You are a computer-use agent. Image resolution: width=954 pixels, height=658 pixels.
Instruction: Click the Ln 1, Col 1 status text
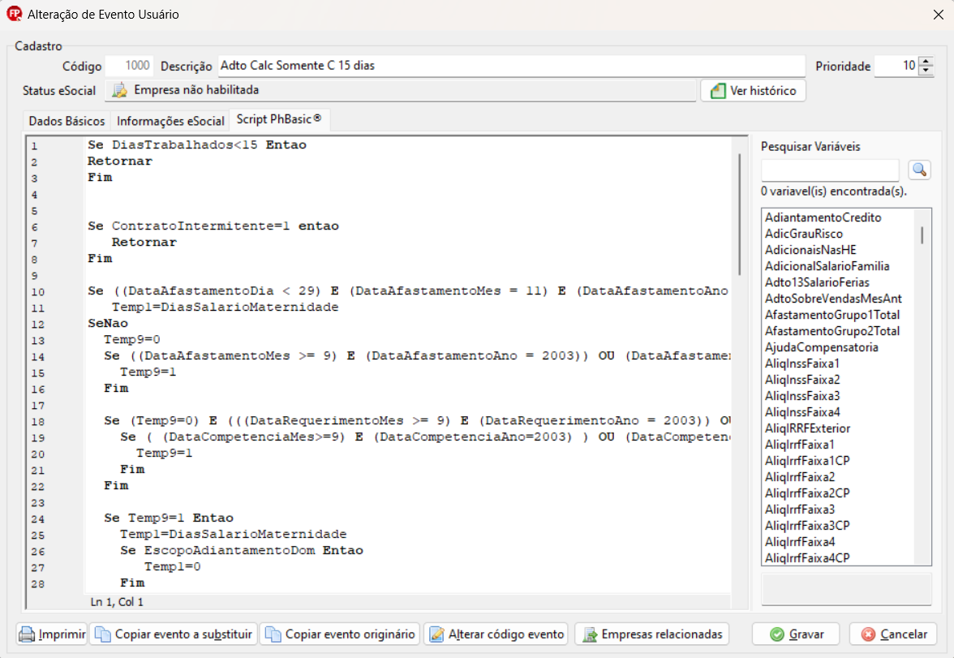click(117, 602)
